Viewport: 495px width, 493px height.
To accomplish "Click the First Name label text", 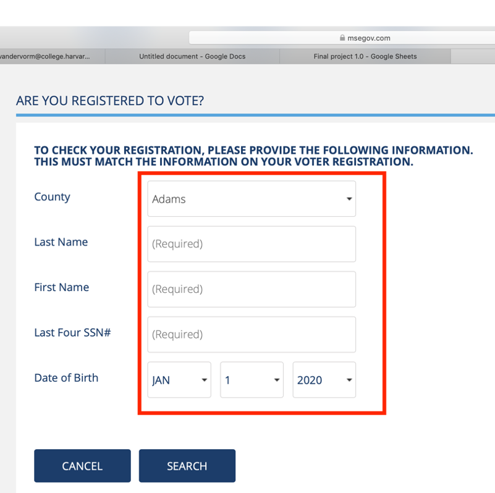I will tap(61, 287).
